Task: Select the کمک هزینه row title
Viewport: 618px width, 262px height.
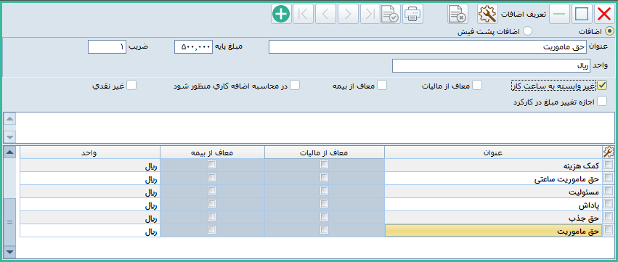Action: click(x=493, y=165)
